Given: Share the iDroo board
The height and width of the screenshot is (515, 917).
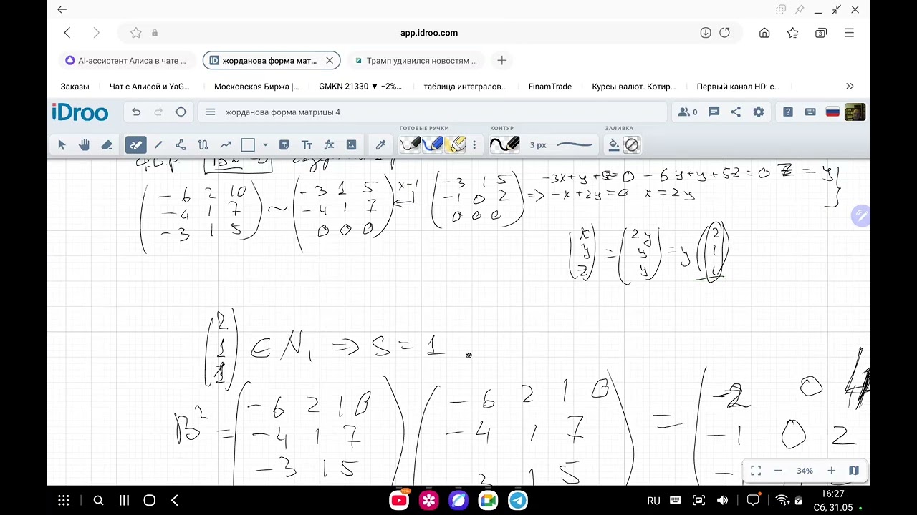Looking at the screenshot, I should (x=736, y=112).
